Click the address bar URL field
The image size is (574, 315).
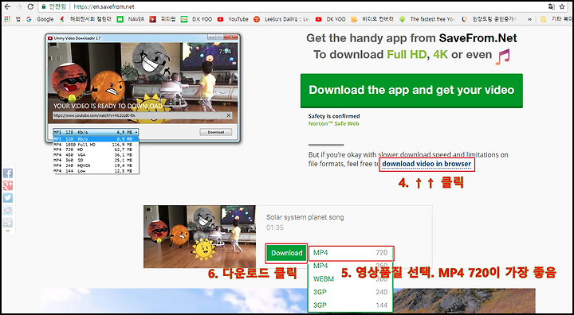[x=293, y=6]
